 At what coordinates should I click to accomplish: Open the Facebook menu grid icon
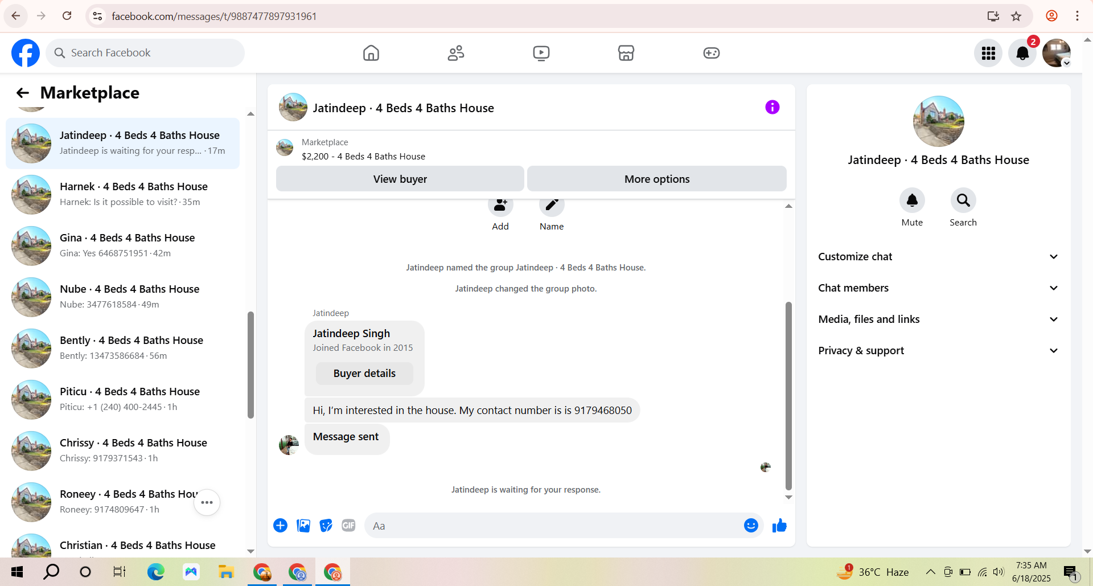988,53
